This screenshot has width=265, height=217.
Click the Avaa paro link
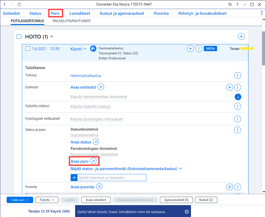pos(80,161)
